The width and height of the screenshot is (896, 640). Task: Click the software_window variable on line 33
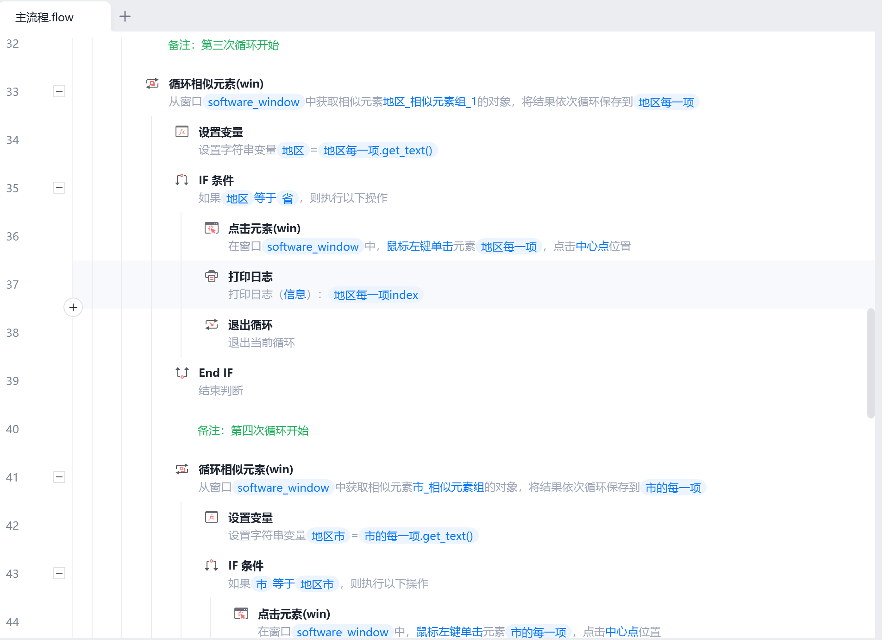pos(253,102)
